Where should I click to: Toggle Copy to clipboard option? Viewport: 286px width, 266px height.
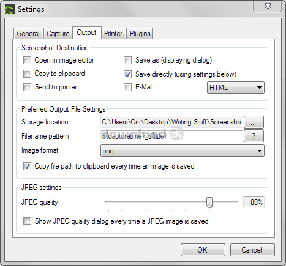click(27, 74)
